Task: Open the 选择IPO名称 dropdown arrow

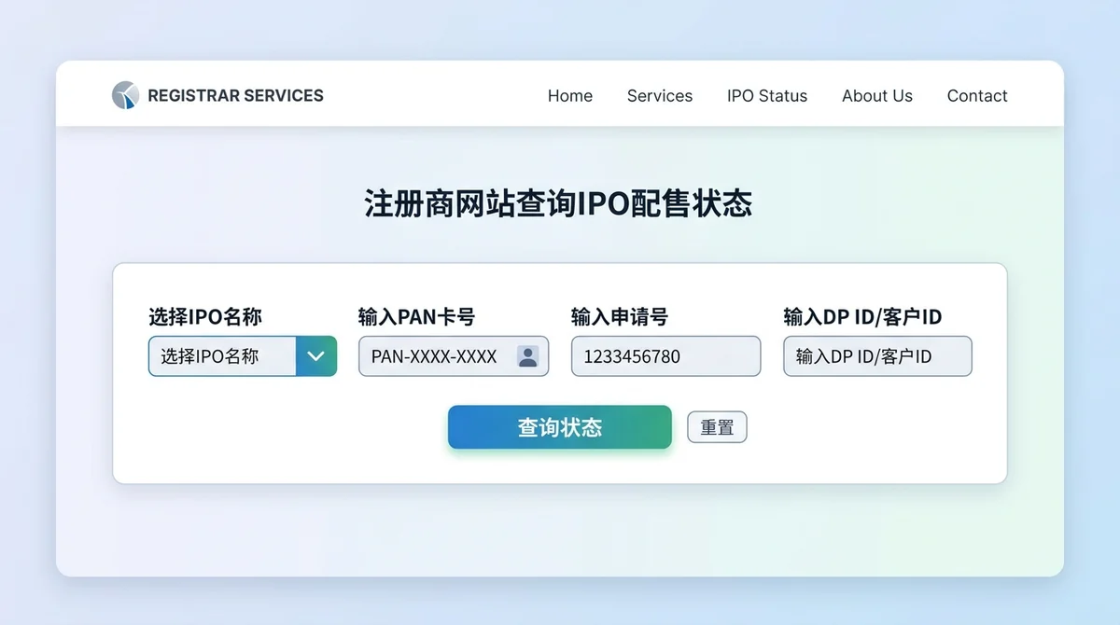Action: click(316, 356)
